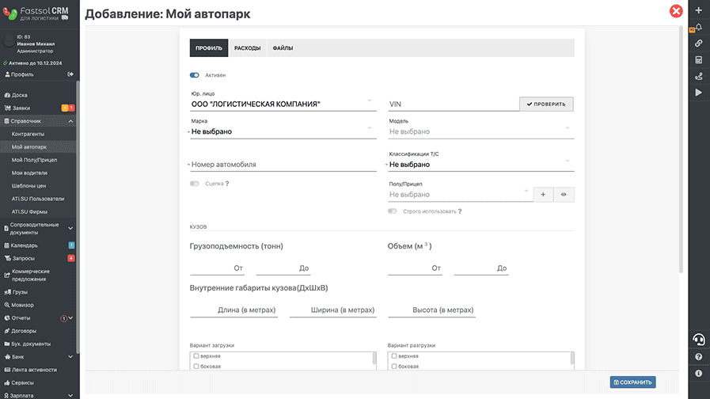Check верхняя in Вариант загрузки

tap(196, 356)
